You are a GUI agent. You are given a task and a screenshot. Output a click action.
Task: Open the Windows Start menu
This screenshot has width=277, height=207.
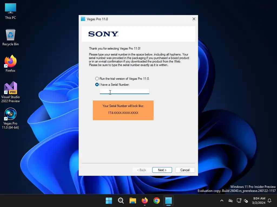[x=109, y=201]
